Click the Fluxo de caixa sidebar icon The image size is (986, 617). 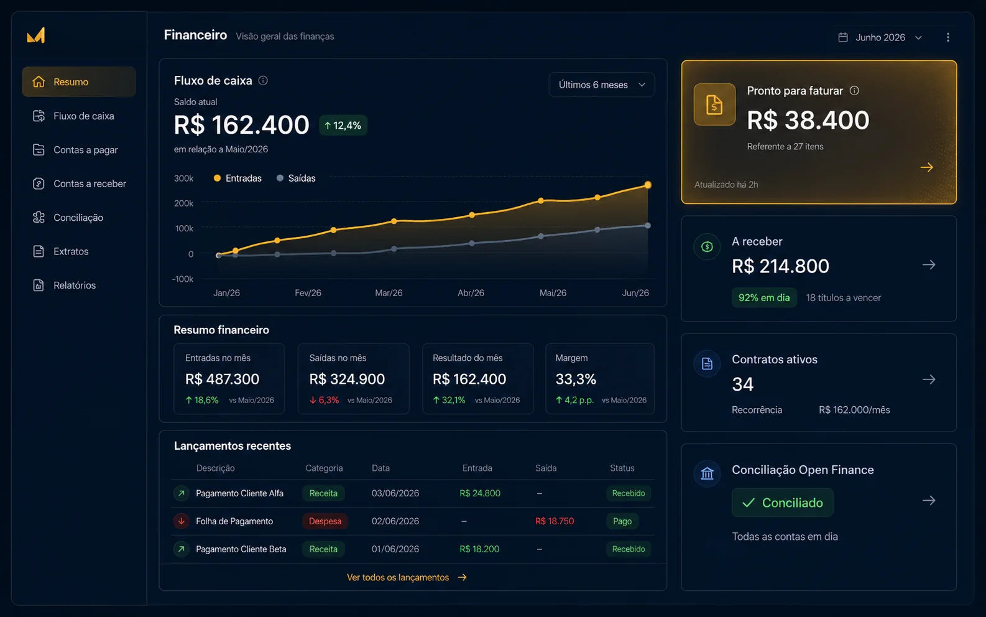39,116
